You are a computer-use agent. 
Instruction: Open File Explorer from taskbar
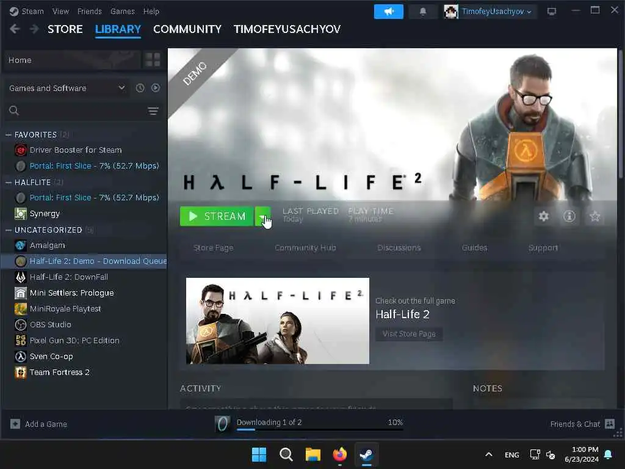point(313,454)
